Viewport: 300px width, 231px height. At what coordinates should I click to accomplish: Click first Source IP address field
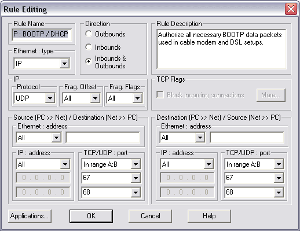43,178
